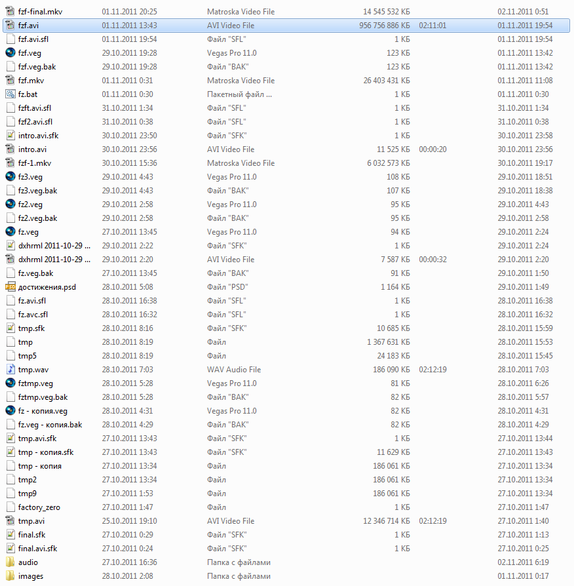Select the images folder icon
Viewport: 574px width, 586px height.
10,576
